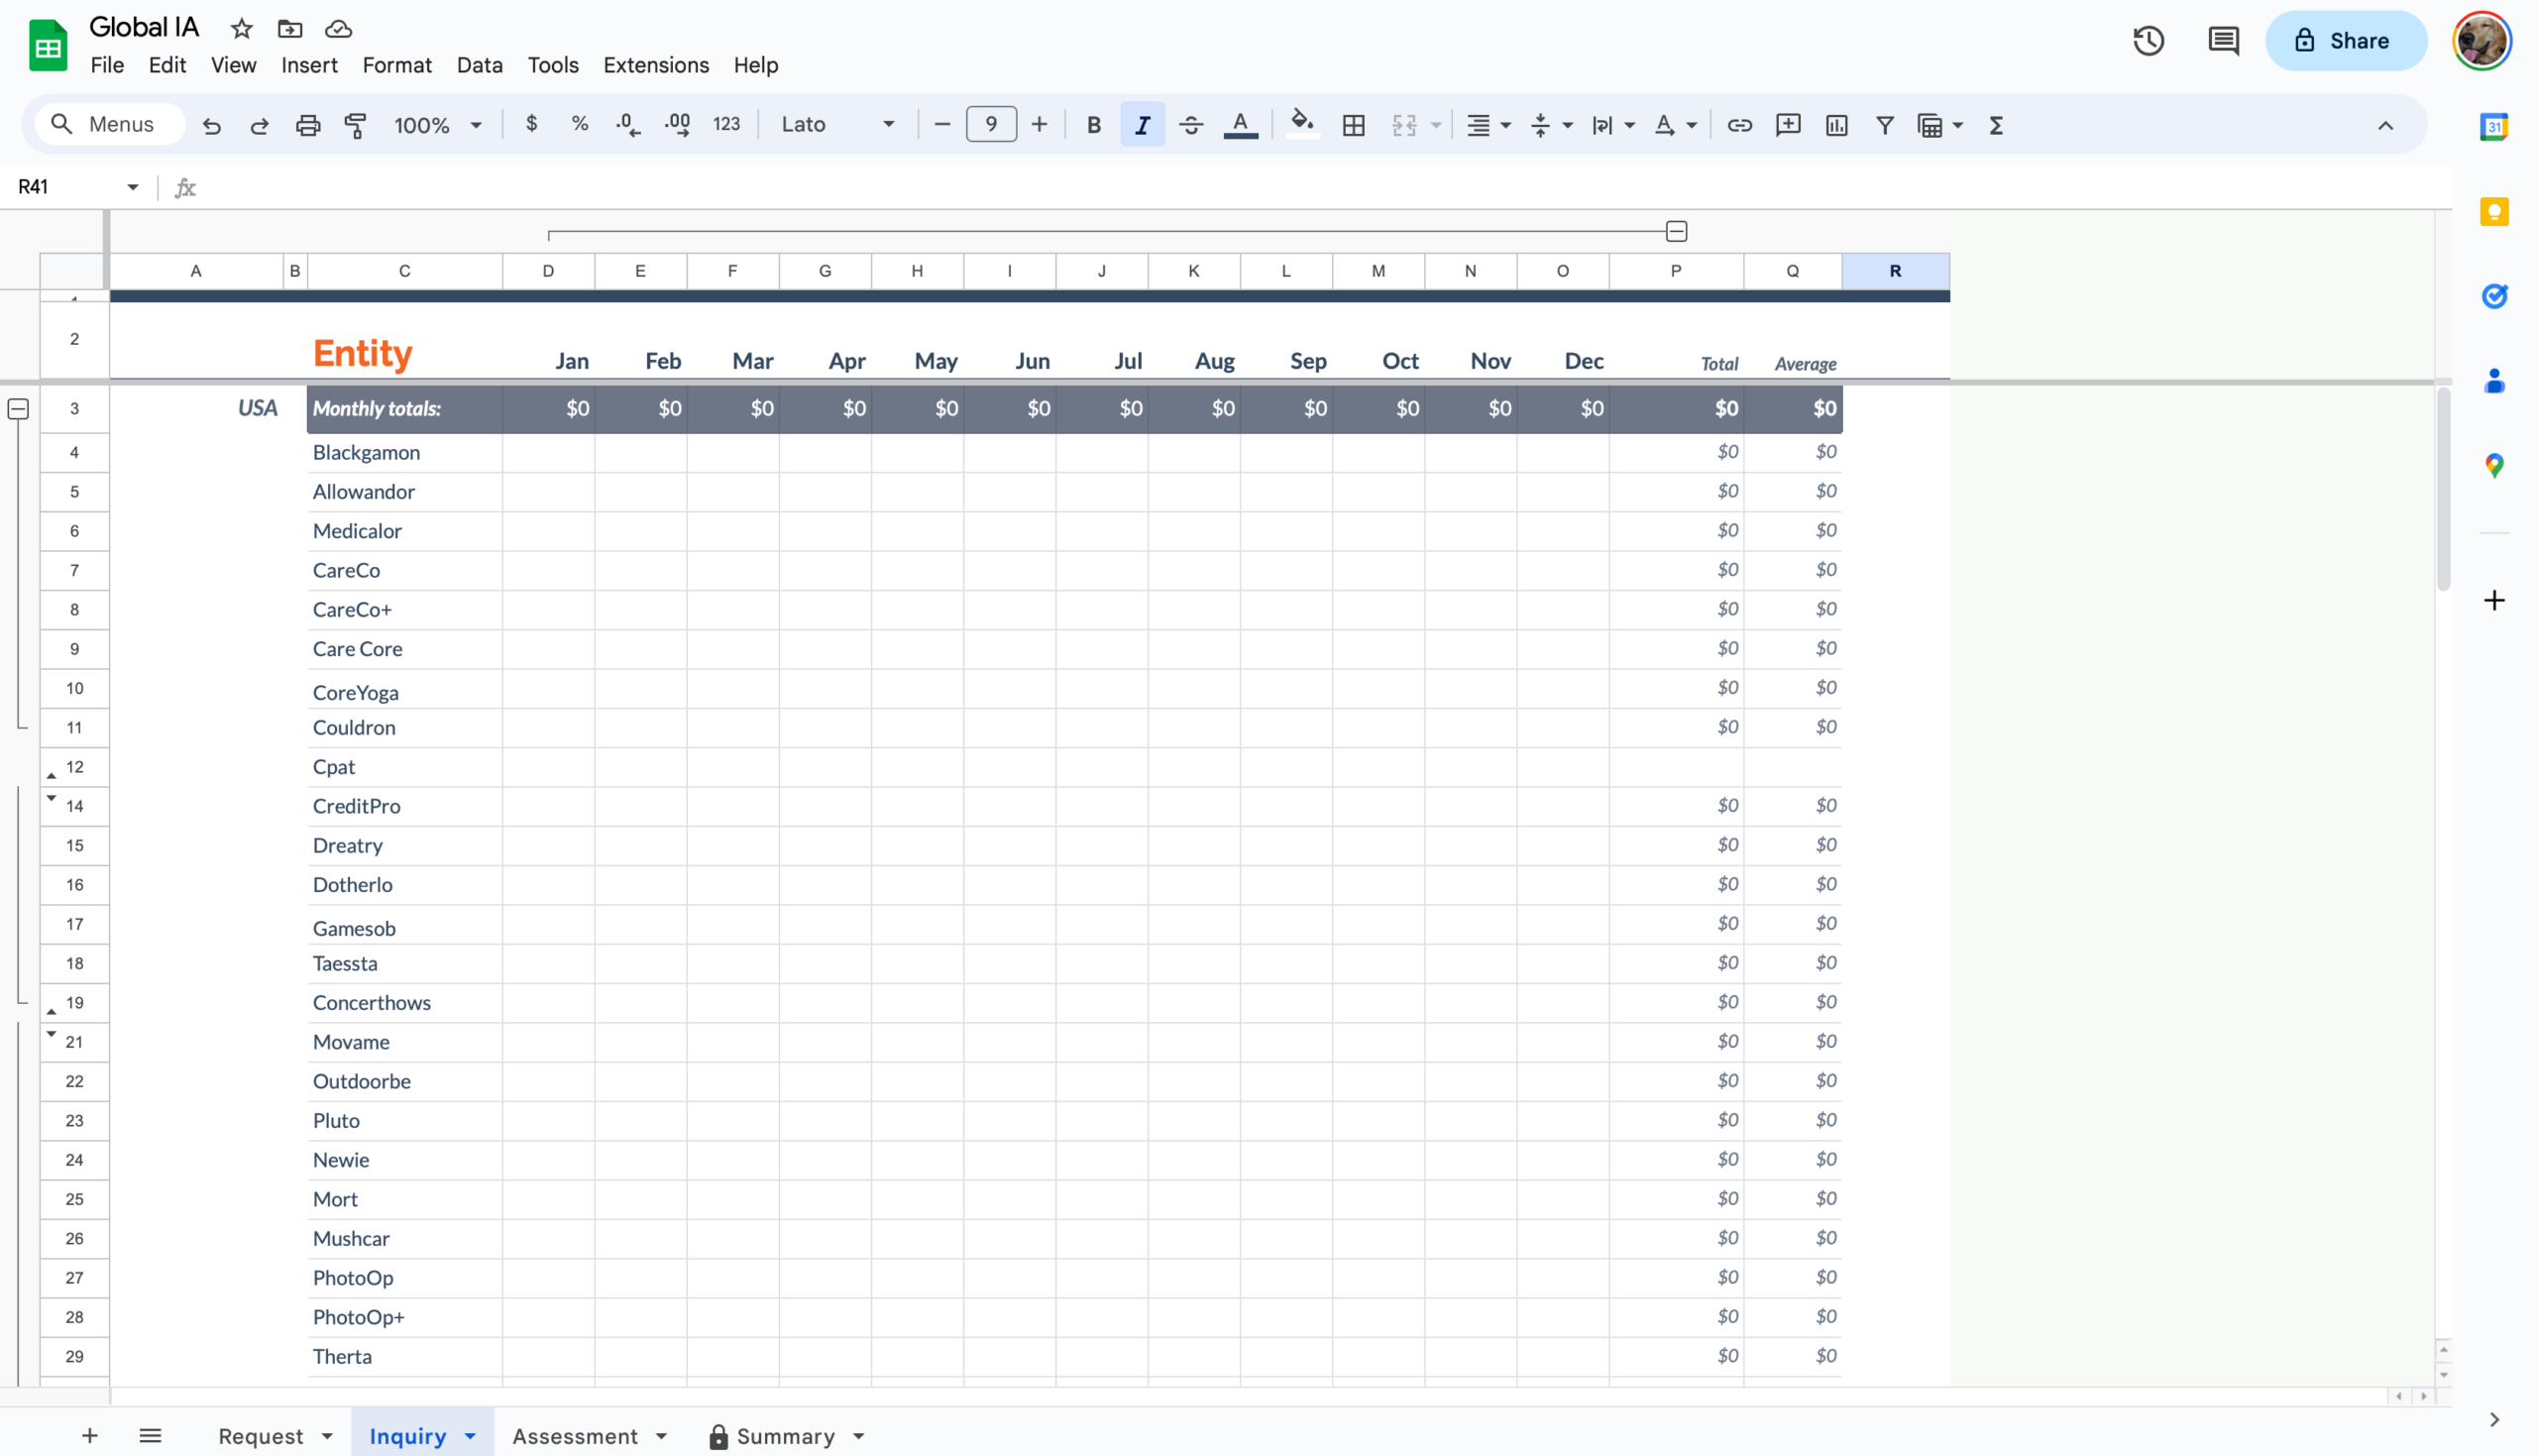Image resolution: width=2537 pixels, height=1456 pixels.
Task: Open the fill color picker
Action: [1301, 125]
